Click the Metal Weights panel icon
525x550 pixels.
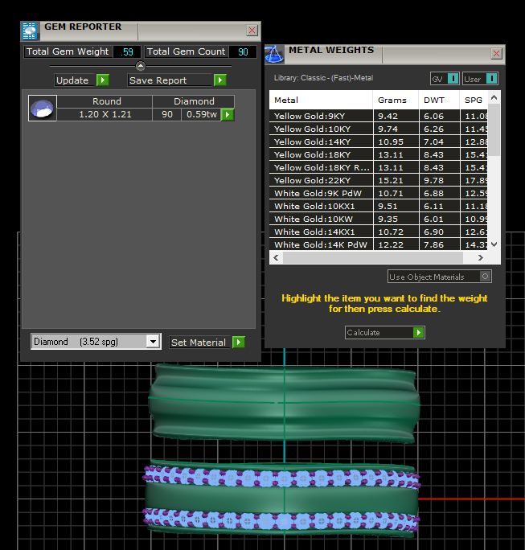tap(274, 54)
